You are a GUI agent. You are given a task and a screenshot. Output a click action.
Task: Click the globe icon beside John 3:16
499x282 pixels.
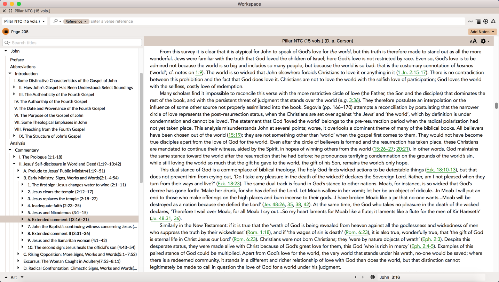coord(373,277)
